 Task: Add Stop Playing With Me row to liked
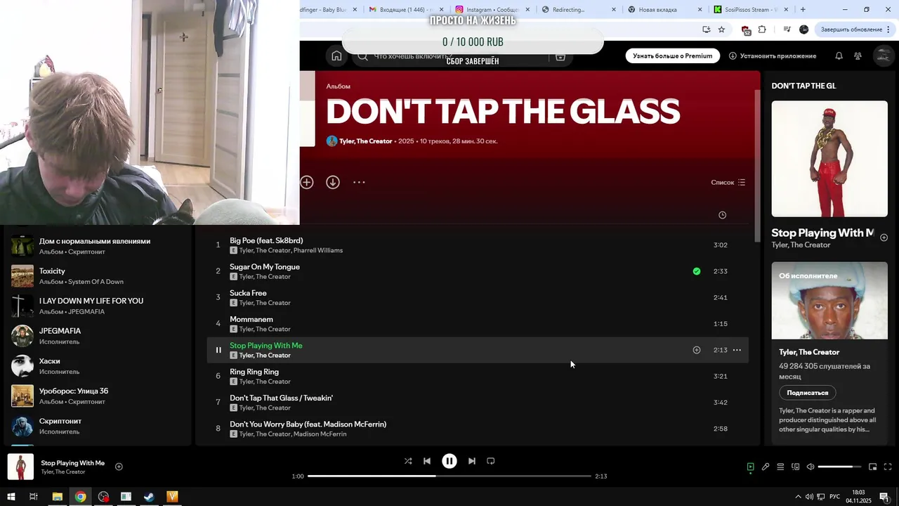697,350
